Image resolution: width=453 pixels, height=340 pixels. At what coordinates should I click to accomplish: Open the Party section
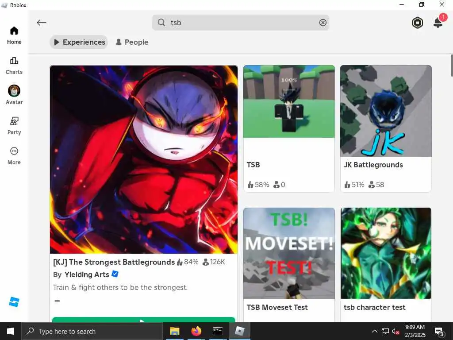pos(14,126)
